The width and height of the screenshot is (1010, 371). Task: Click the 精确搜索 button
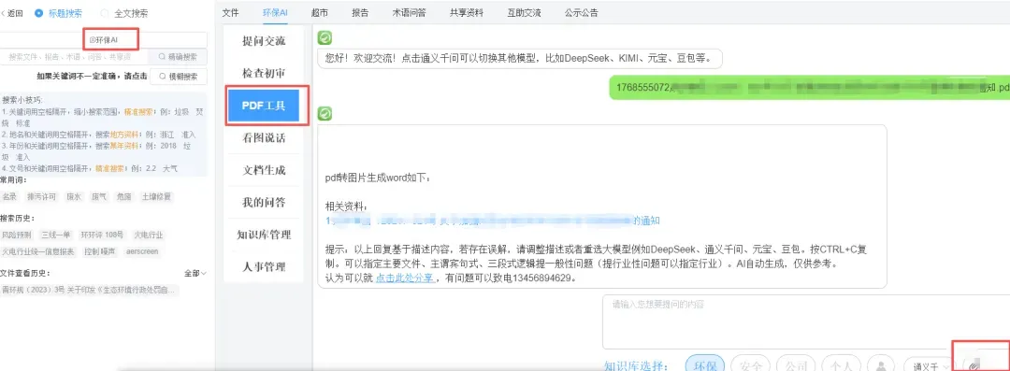179,57
